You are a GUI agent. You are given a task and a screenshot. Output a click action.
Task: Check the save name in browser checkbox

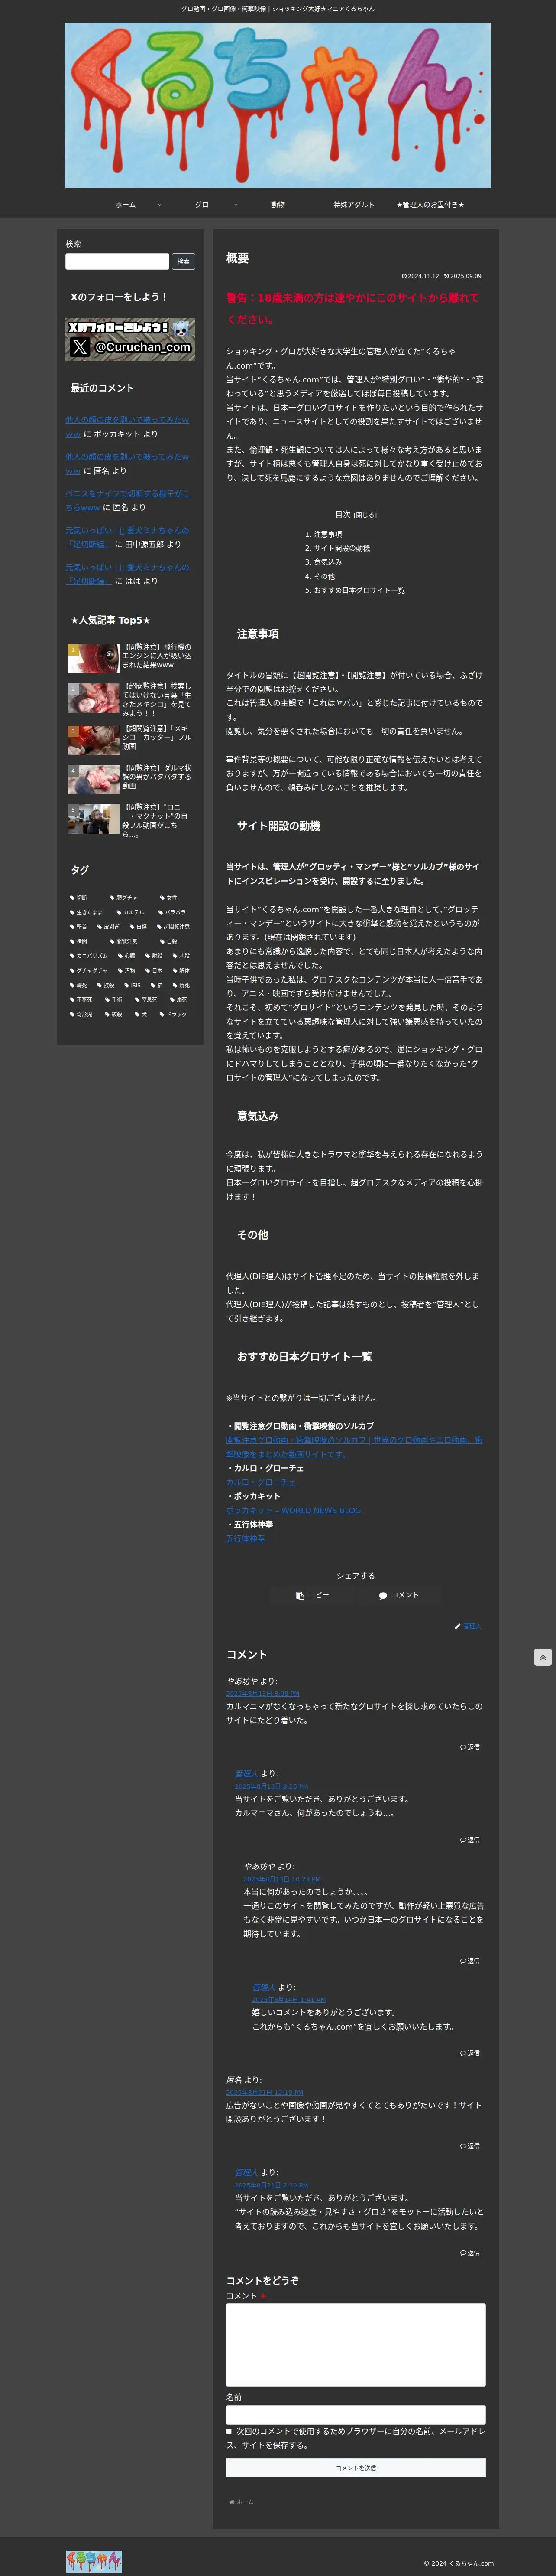tap(229, 2431)
